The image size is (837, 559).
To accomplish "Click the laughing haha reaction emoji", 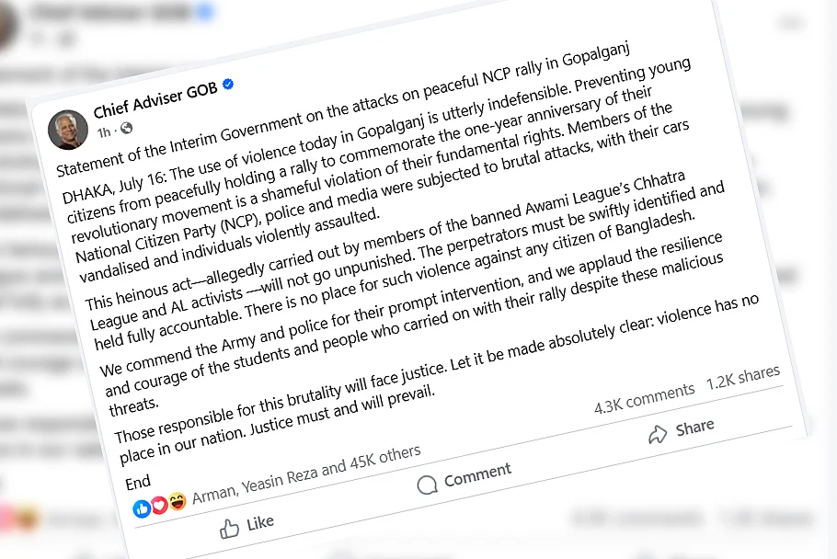I will 178,501.
